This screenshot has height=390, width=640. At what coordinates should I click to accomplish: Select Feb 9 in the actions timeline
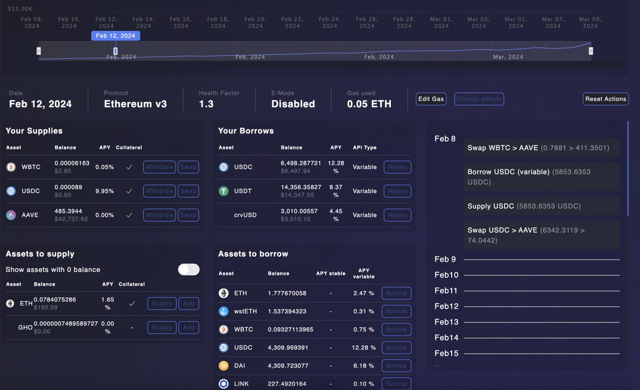(x=445, y=259)
